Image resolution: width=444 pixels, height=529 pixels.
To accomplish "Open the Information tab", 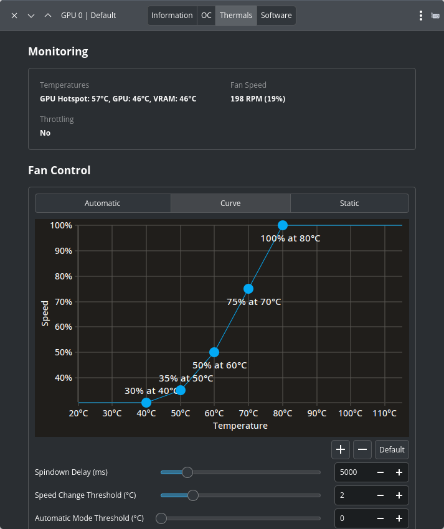I will [172, 16].
